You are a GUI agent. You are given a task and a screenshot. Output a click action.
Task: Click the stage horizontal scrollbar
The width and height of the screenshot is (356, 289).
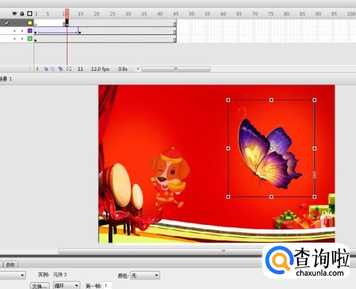[x=160, y=251]
